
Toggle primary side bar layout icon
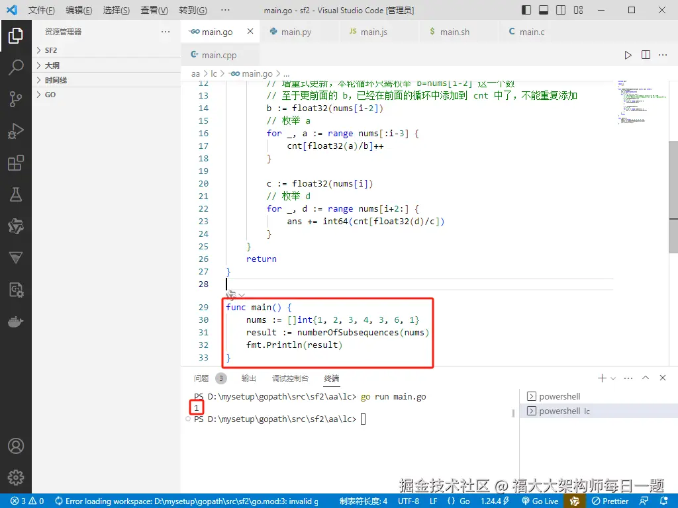[526, 10]
